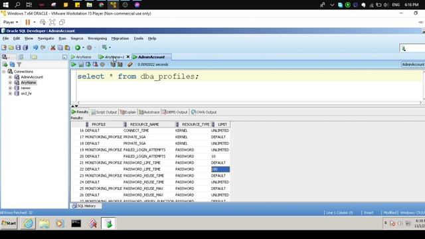Click the Run Script icon in the worksheet toolbar
This screenshot has width=425, height=239.
[81, 64]
